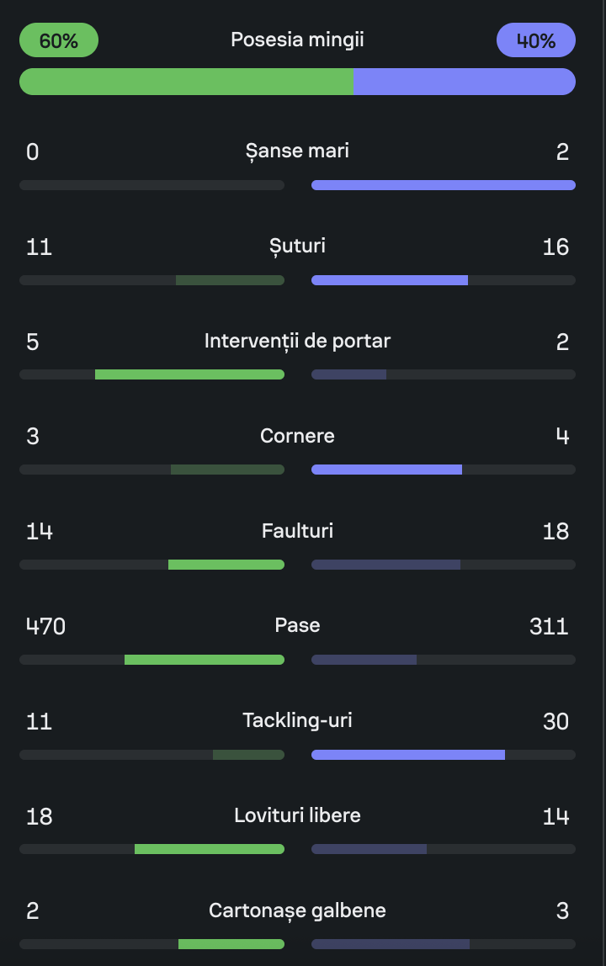Select the Faulturi stat label
Image resolution: width=606 pixels, height=966 pixels.
point(297,531)
